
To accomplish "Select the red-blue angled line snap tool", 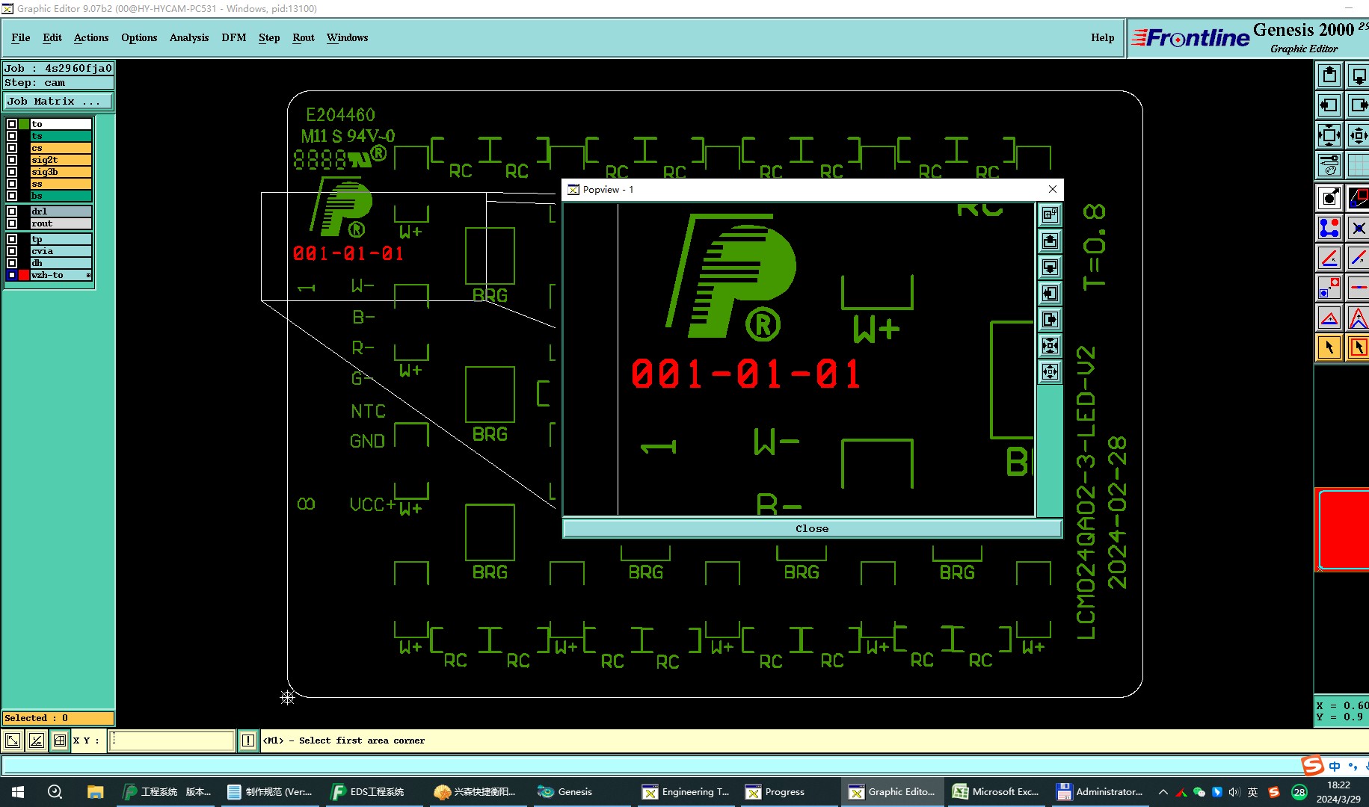I will coord(1329,258).
